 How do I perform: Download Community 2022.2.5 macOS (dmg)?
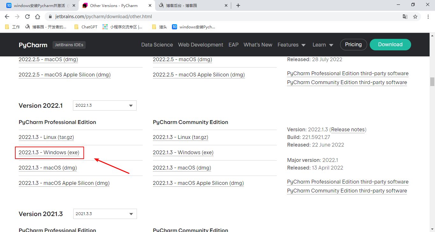tap(182, 59)
